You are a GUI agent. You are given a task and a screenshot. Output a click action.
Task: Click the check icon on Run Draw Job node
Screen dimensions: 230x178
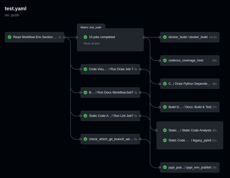(x=85, y=69)
